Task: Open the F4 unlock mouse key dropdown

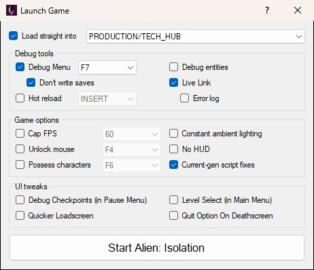Action: [132, 150]
